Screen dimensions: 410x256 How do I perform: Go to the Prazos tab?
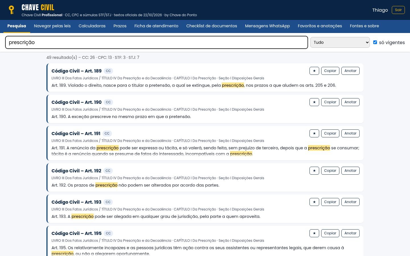point(120,26)
